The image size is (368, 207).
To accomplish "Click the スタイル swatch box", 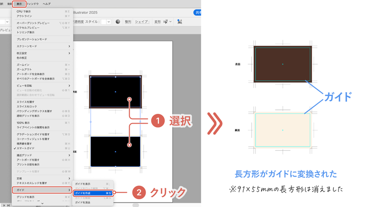I will click(104, 22).
